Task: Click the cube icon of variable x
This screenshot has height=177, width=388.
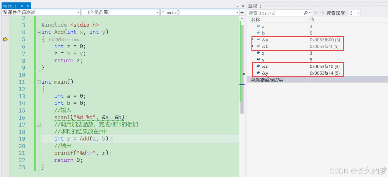Action: pyautogui.click(x=258, y=53)
